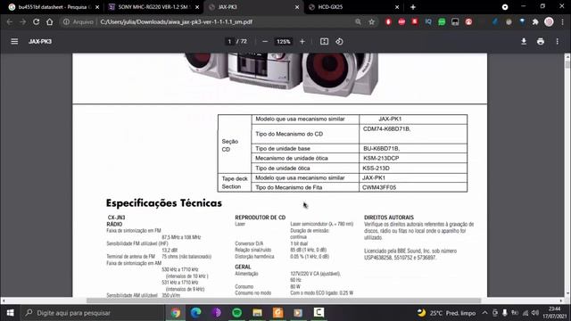Open the PDF sidebar menu icon

(x=14, y=42)
